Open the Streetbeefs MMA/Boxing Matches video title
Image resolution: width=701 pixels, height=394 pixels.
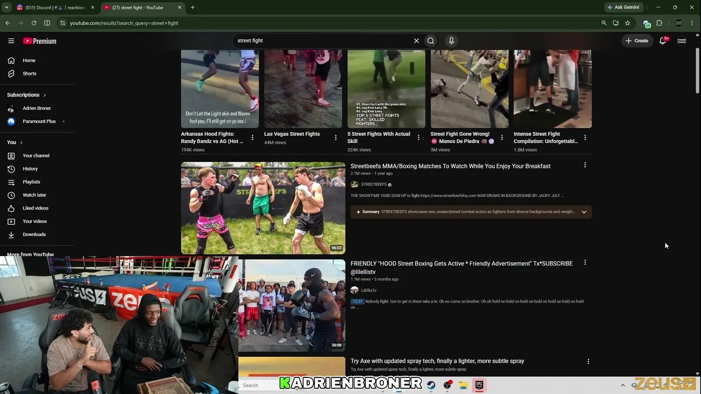click(x=450, y=166)
